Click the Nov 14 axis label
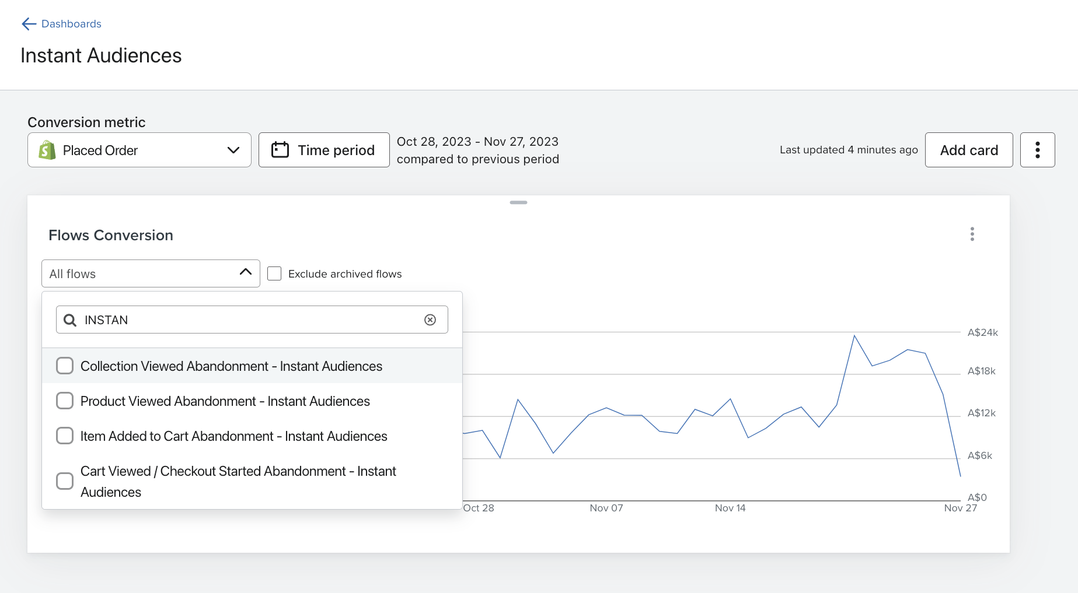Screen dimensions: 1078x593 pyautogui.click(x=730, y=508)
